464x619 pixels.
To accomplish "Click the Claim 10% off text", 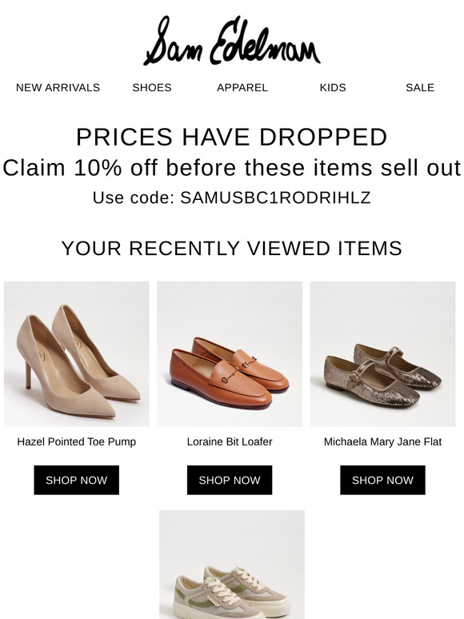I will pyautogui.click(x=232, y=167).
